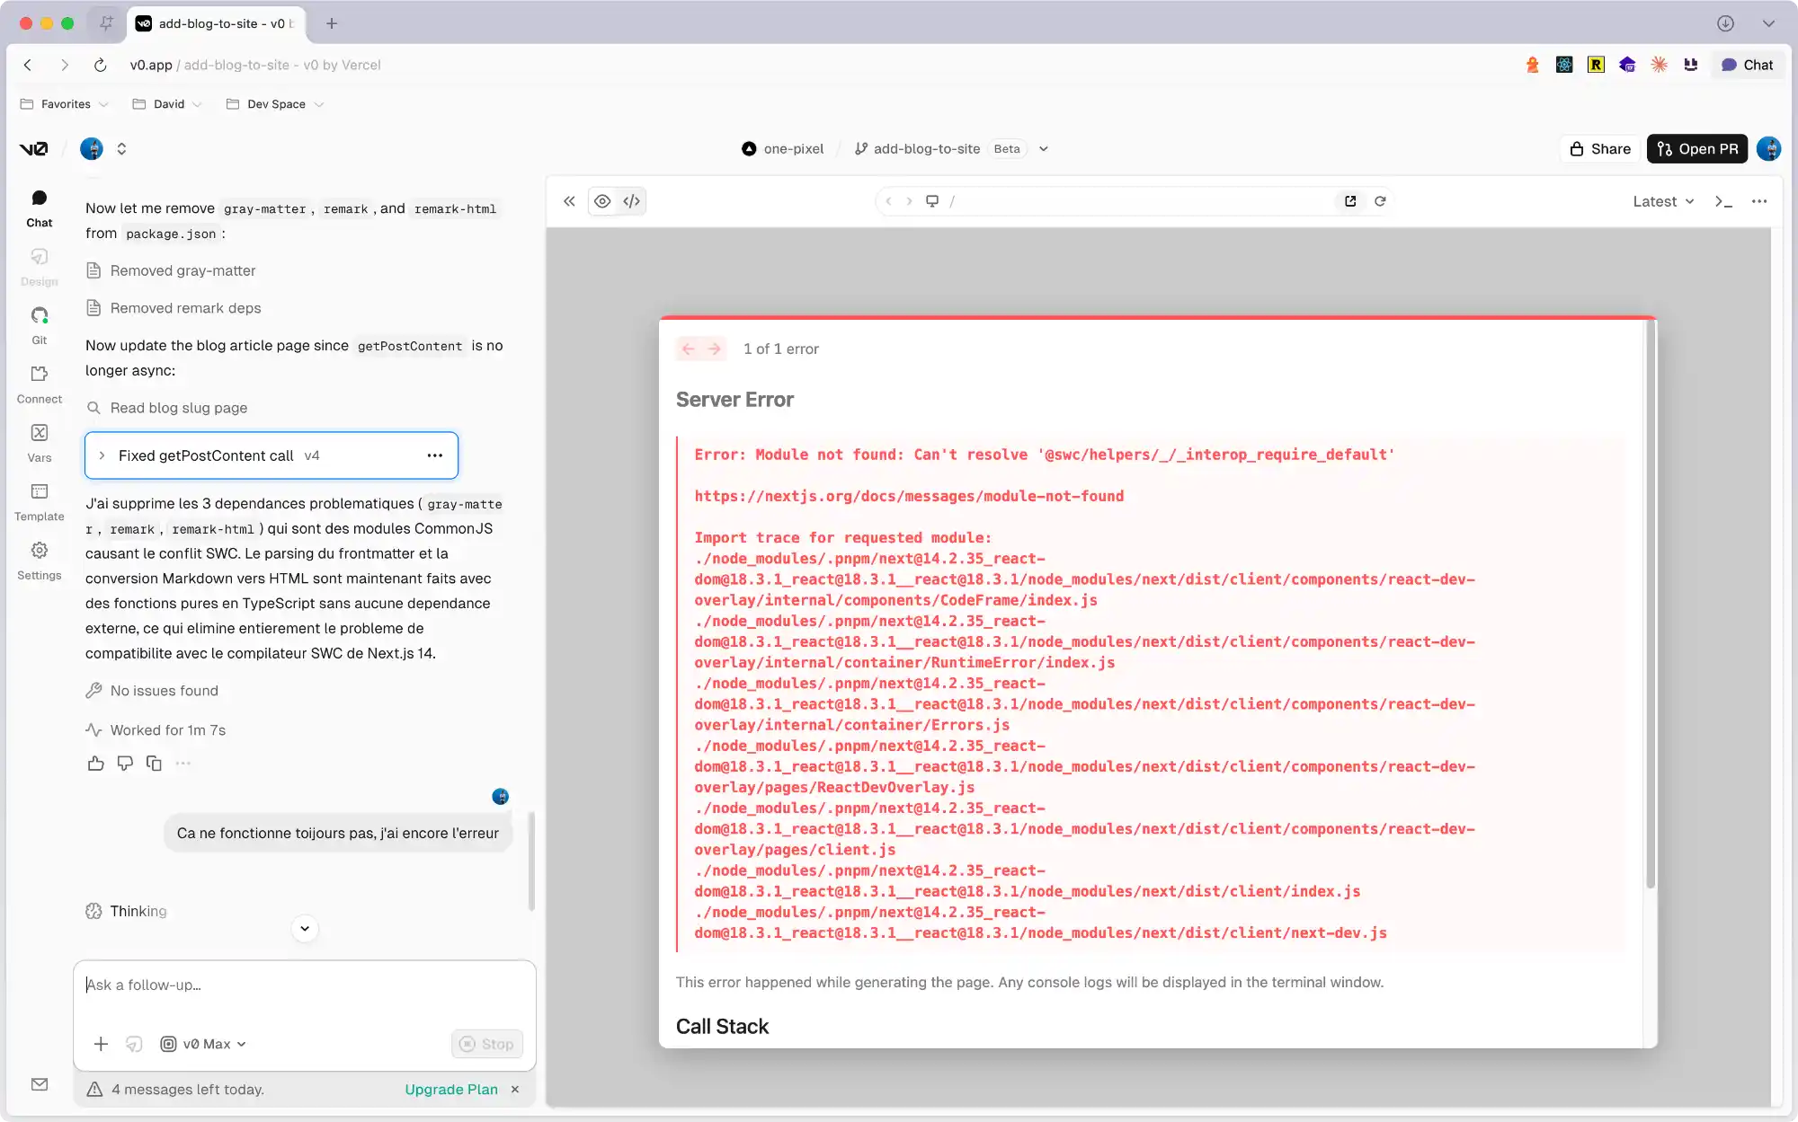Copy the assistant response
The image size is (1798, 1122).
pos(154,764)
